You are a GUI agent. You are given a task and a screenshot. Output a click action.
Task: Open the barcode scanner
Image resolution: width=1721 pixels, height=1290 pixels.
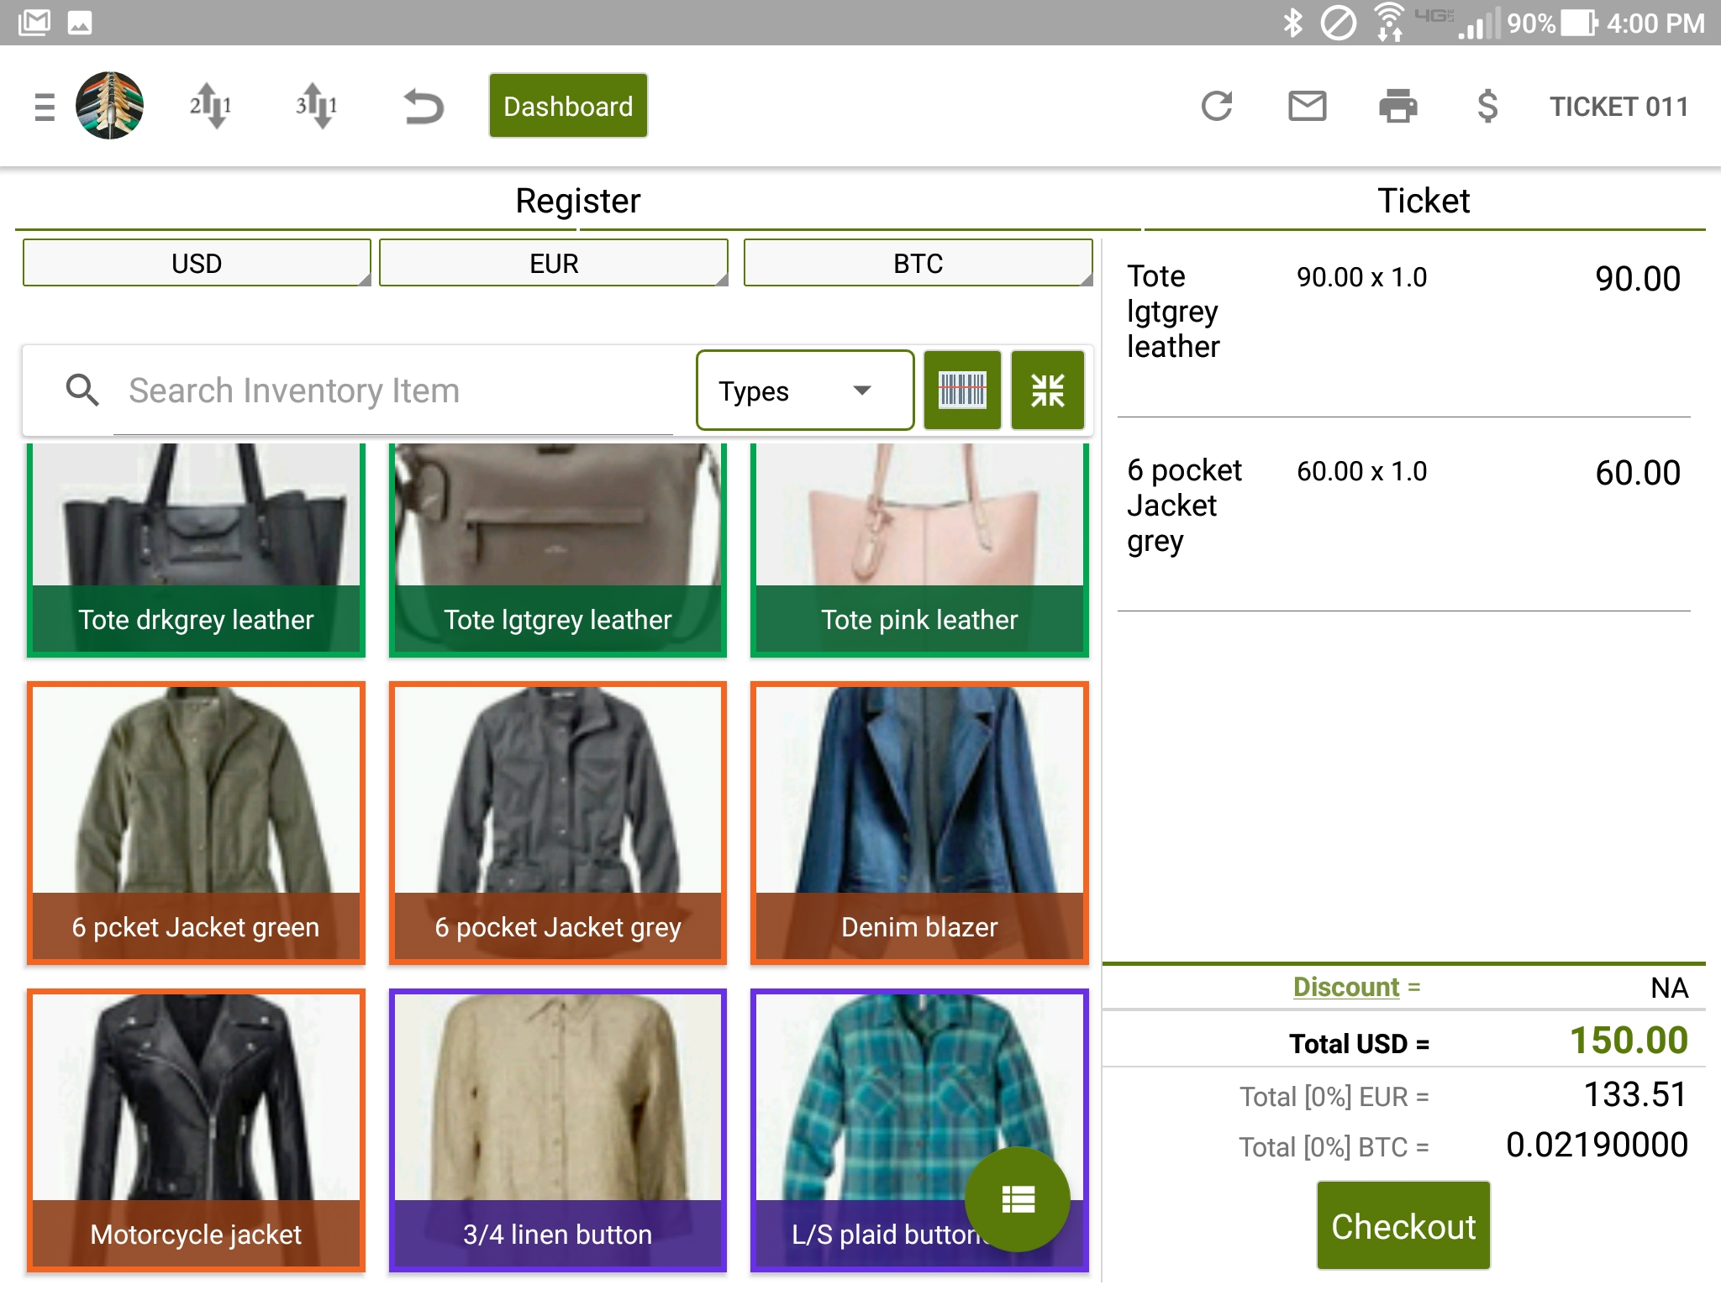pyautogui.click(x=962, y=391)
